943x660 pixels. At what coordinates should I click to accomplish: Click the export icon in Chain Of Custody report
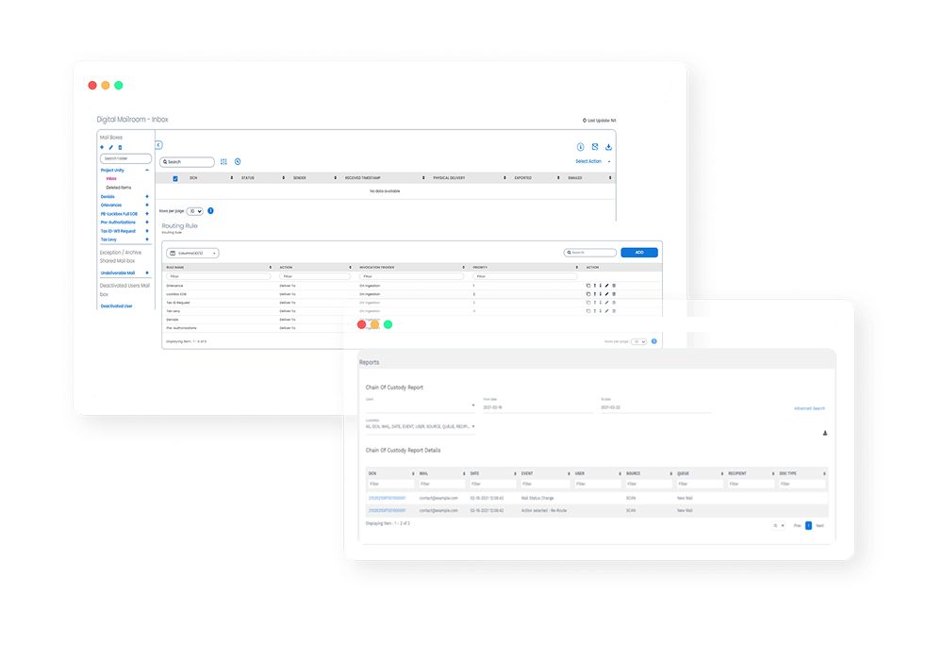(x=825, y=433)
